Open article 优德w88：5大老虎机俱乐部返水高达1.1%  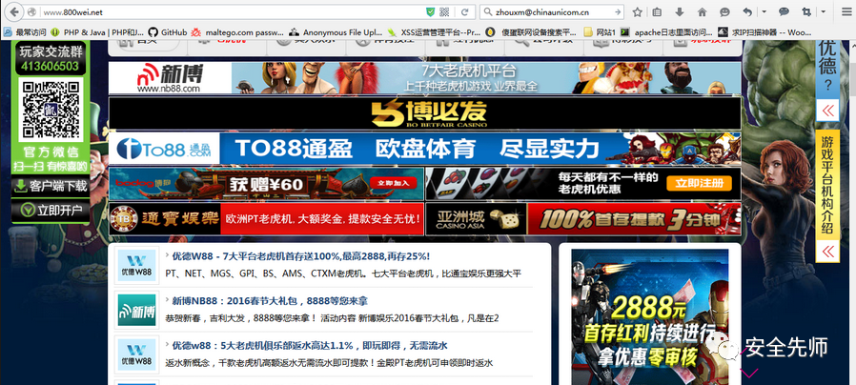tap(310, 346)
